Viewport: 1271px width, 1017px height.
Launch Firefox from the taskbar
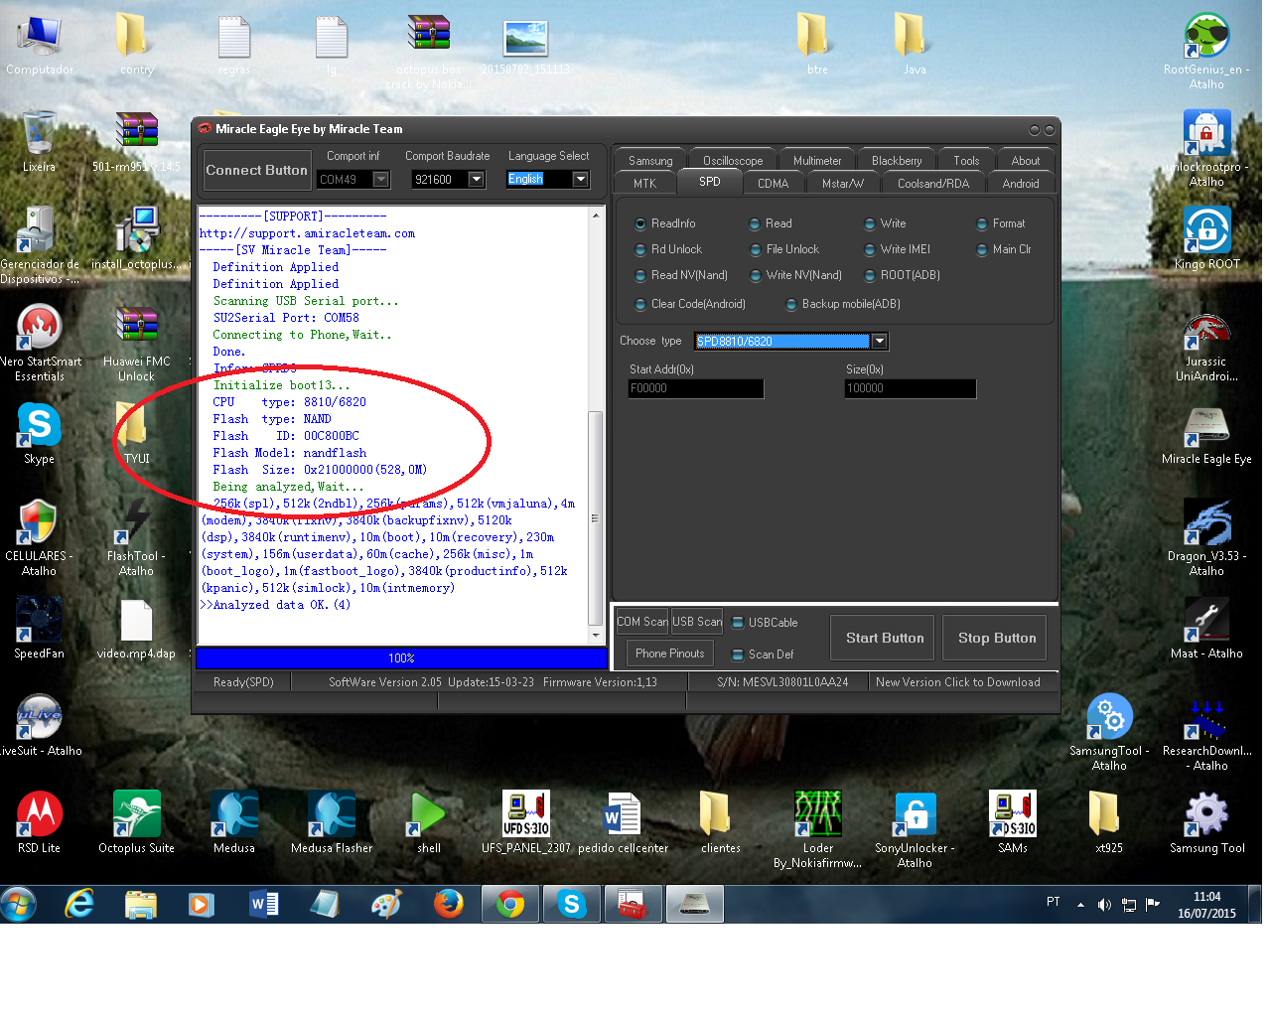coord(449,905)
